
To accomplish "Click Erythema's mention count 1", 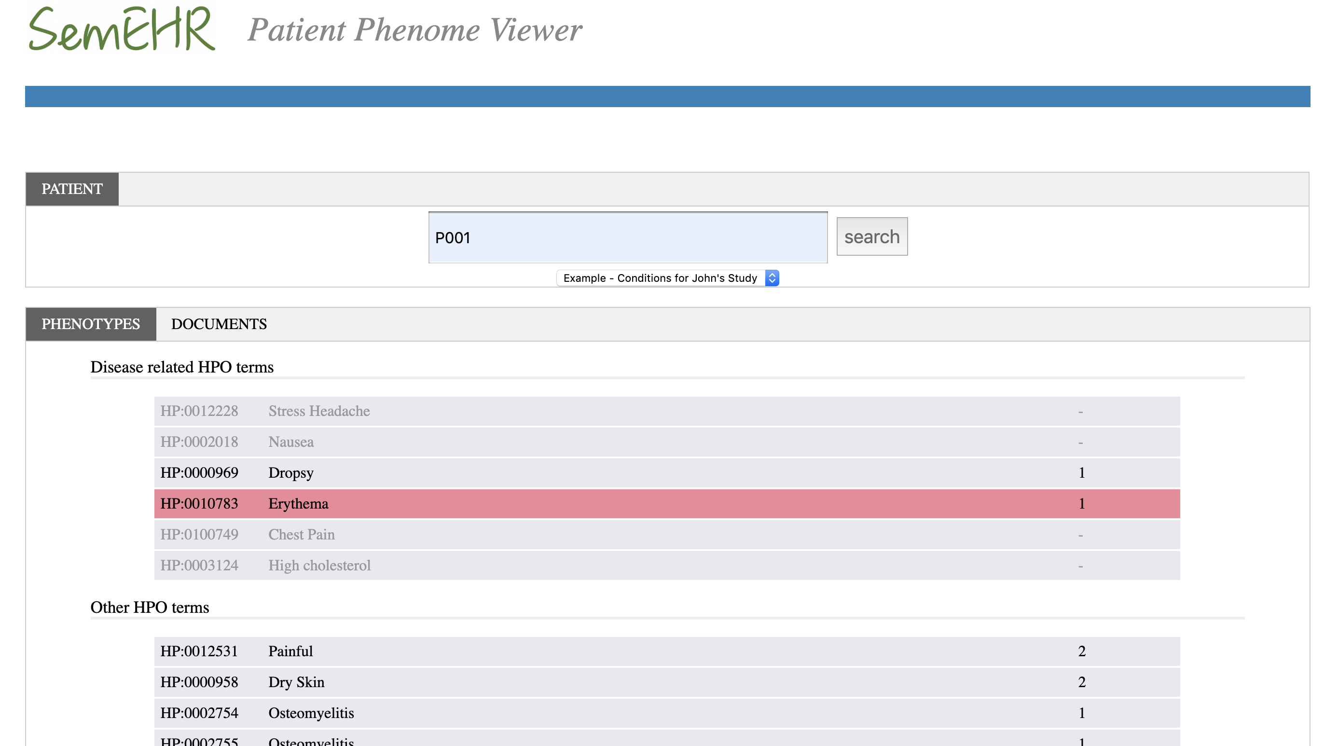I will point(1081,504).
